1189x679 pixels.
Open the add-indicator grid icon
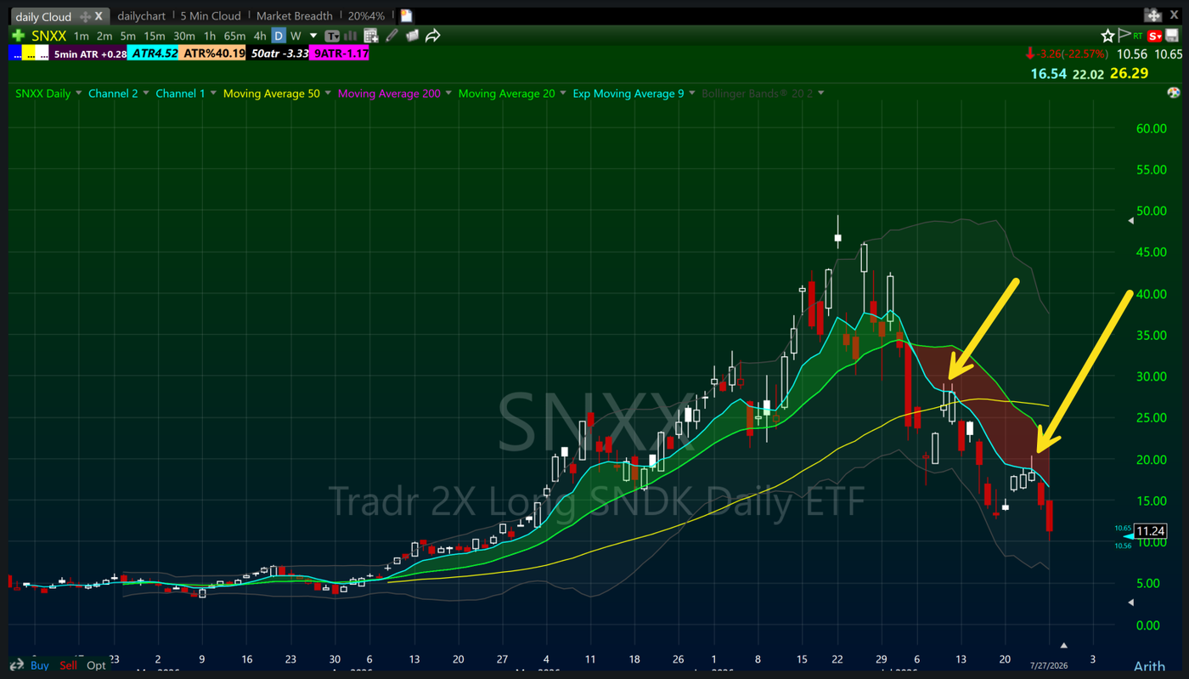tap(370, 36)
